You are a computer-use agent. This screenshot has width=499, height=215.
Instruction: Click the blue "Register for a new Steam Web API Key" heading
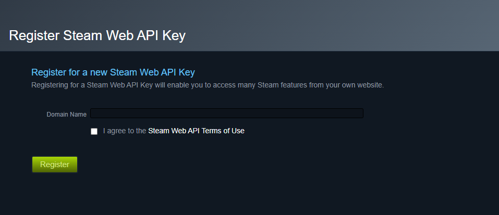113,72
